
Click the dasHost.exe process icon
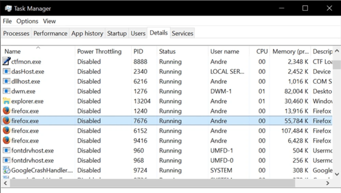[6, 71]
